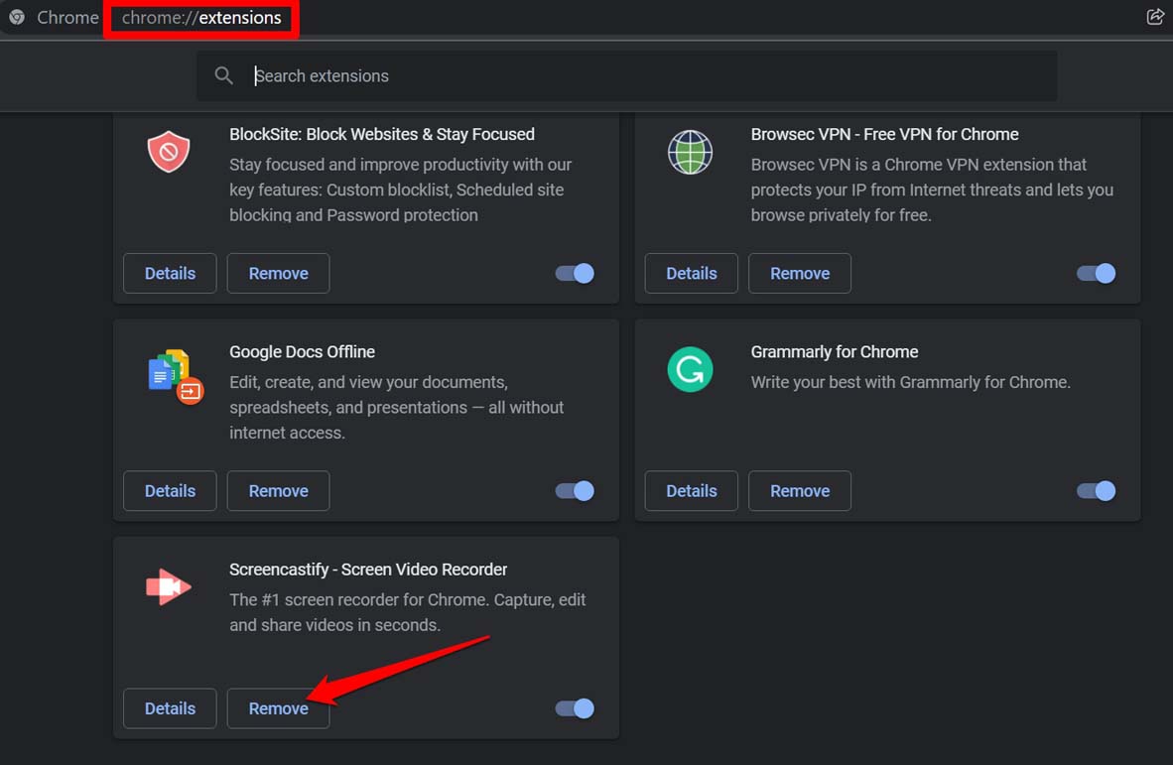Click the share icon at top right

pos(1154,17)
